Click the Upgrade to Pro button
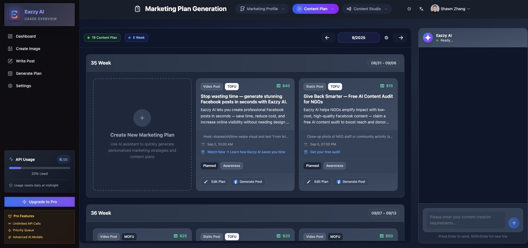The width and height of the screenshot is (528, 248). coord(40,202)
